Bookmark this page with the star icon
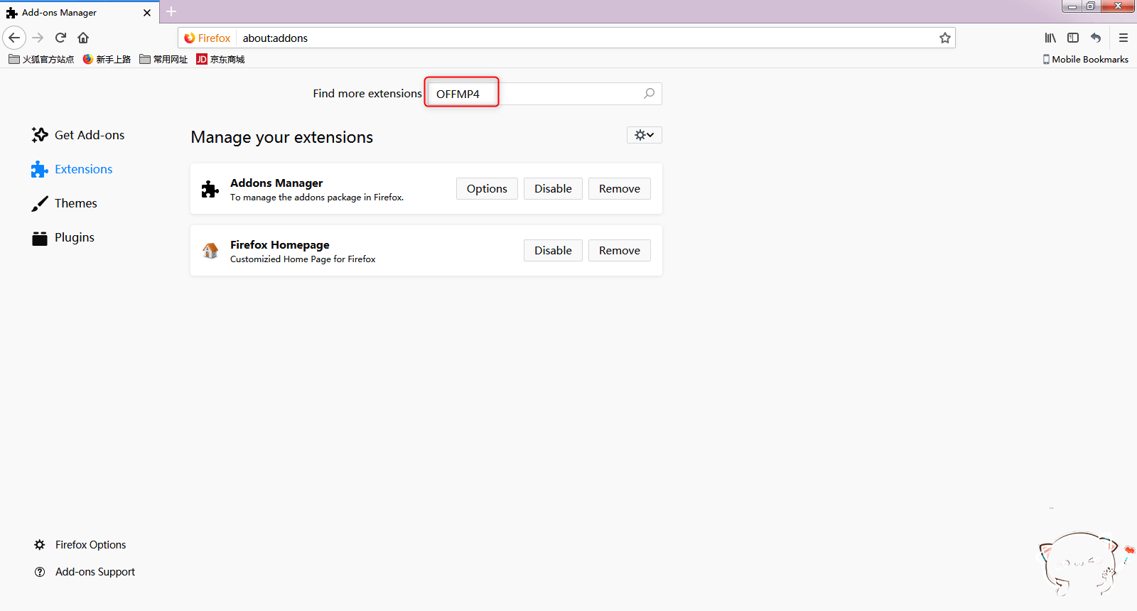This screenshot has width=1137, height=611. [944, 38]
